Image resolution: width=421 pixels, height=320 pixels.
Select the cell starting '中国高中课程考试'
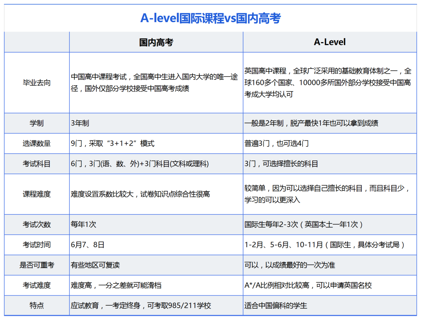coord(156,83)
